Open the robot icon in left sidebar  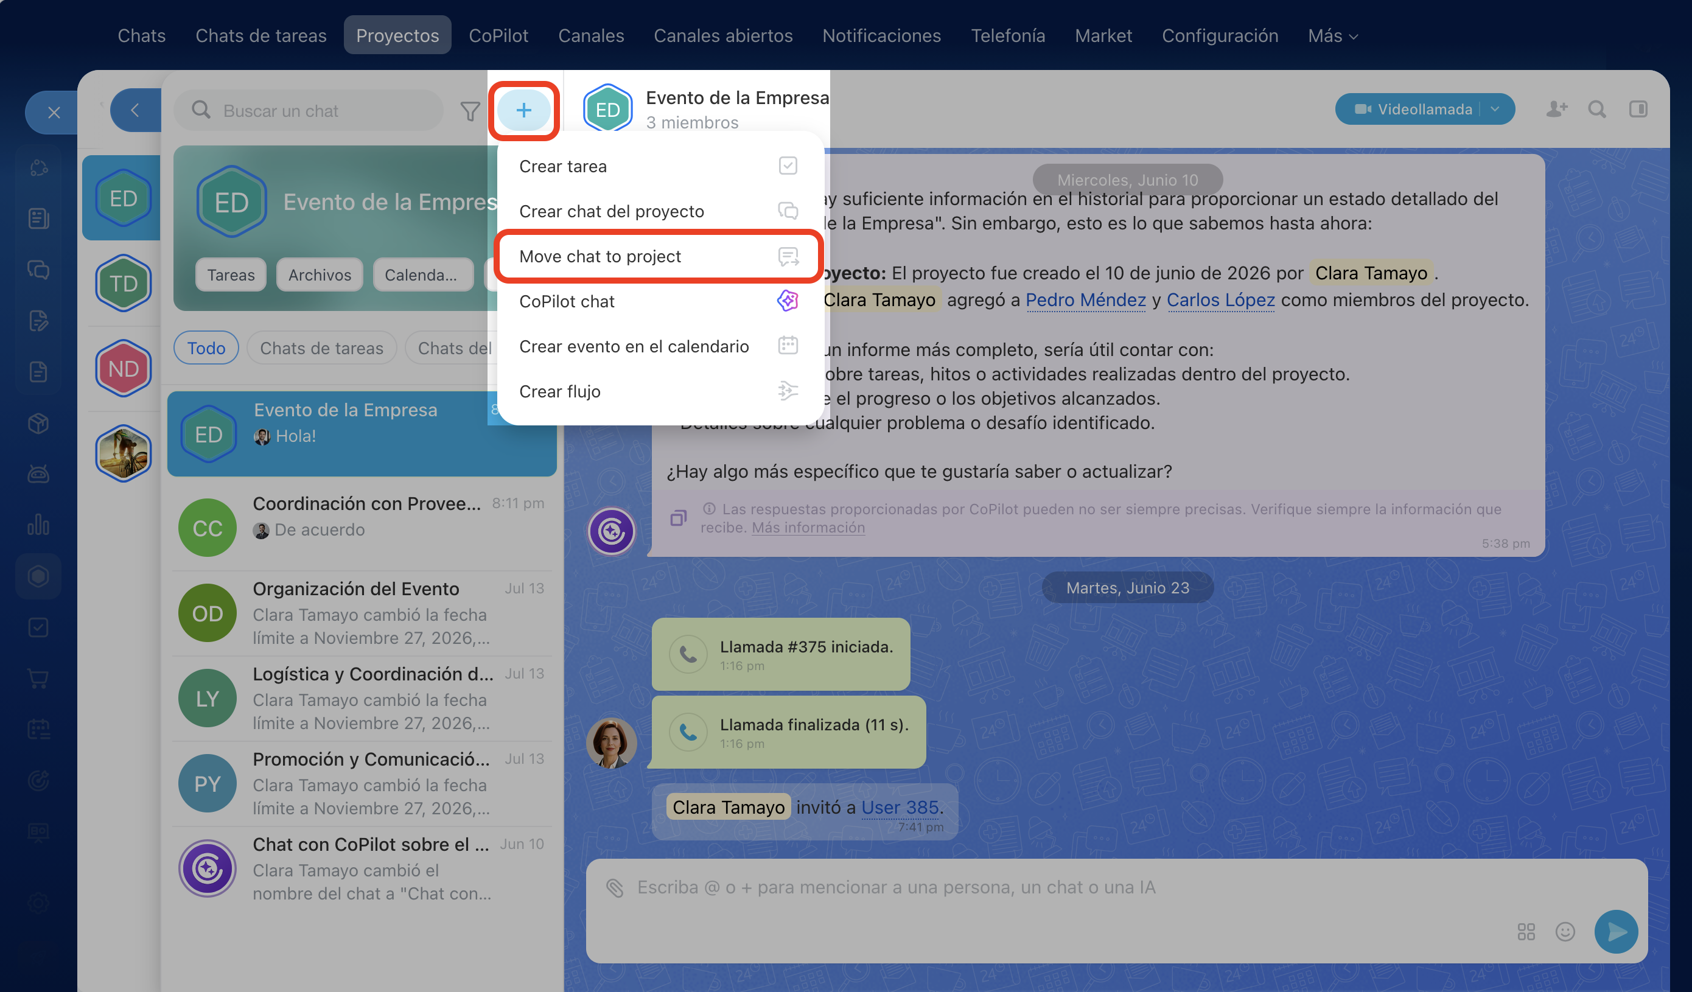pos(38,474)
